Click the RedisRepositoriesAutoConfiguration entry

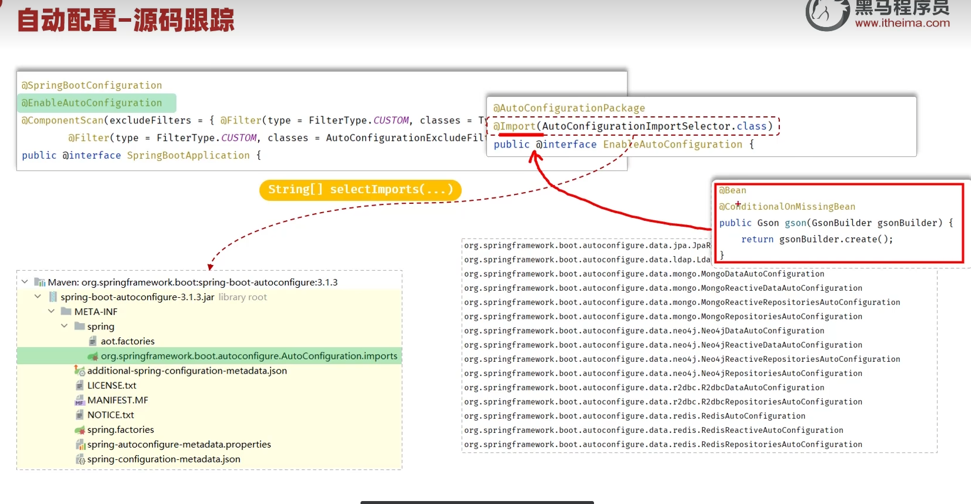663,445
